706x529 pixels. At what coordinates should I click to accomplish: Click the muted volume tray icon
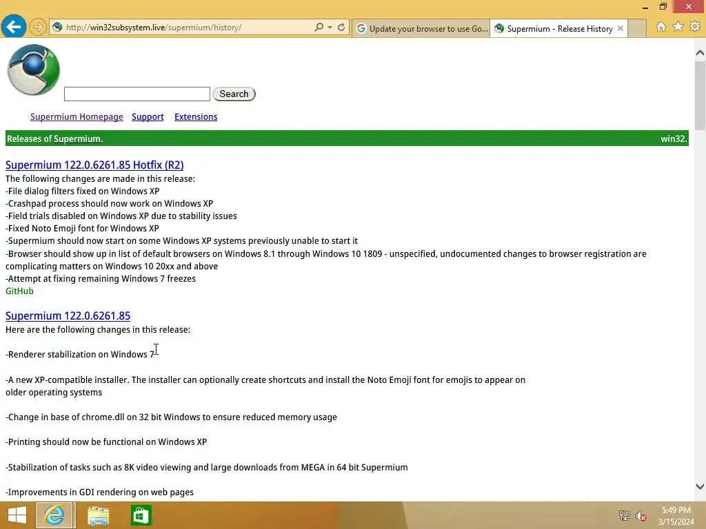tap(641, 516)
